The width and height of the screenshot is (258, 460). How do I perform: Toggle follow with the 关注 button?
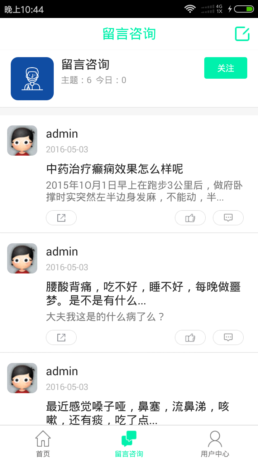click(x=226, y=68)
